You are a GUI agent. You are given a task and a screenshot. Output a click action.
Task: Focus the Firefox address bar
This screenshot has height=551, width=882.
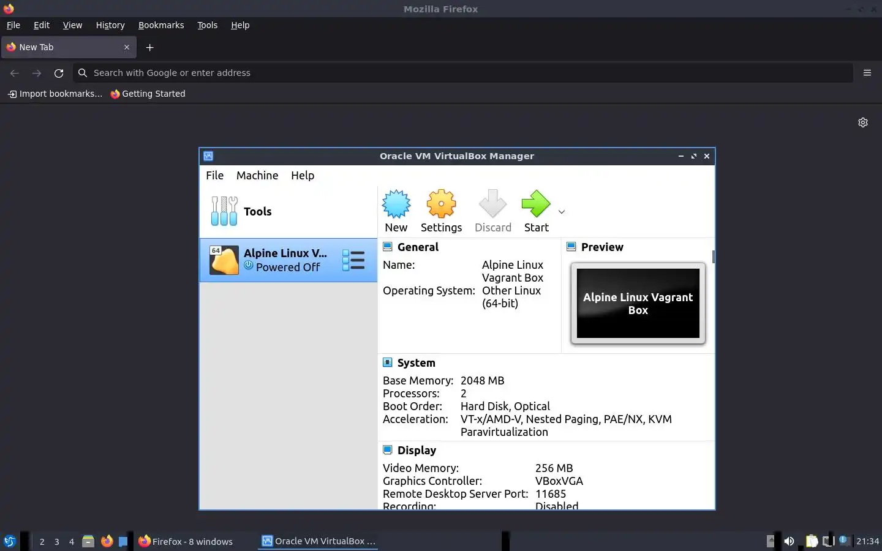point(462,73)
